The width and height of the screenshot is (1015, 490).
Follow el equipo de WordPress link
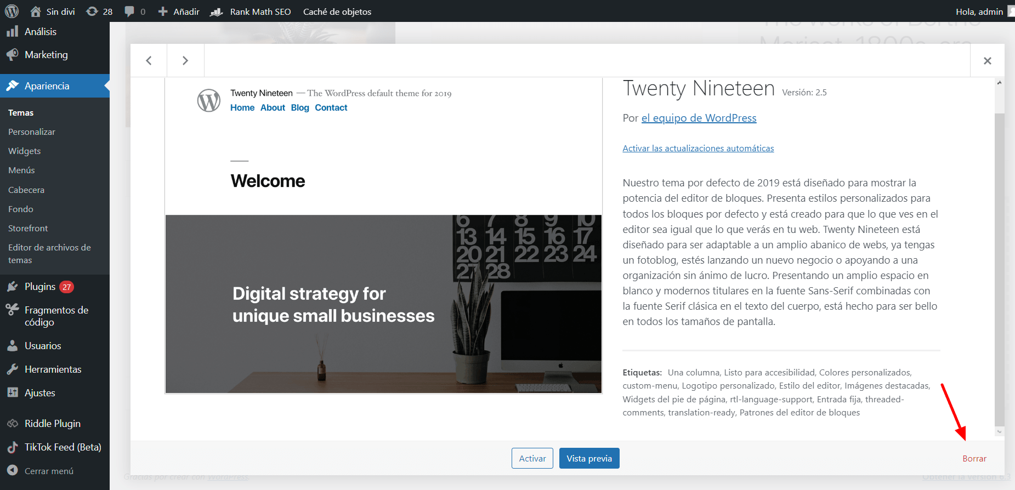pyautogui.click(x=699, y=118)
